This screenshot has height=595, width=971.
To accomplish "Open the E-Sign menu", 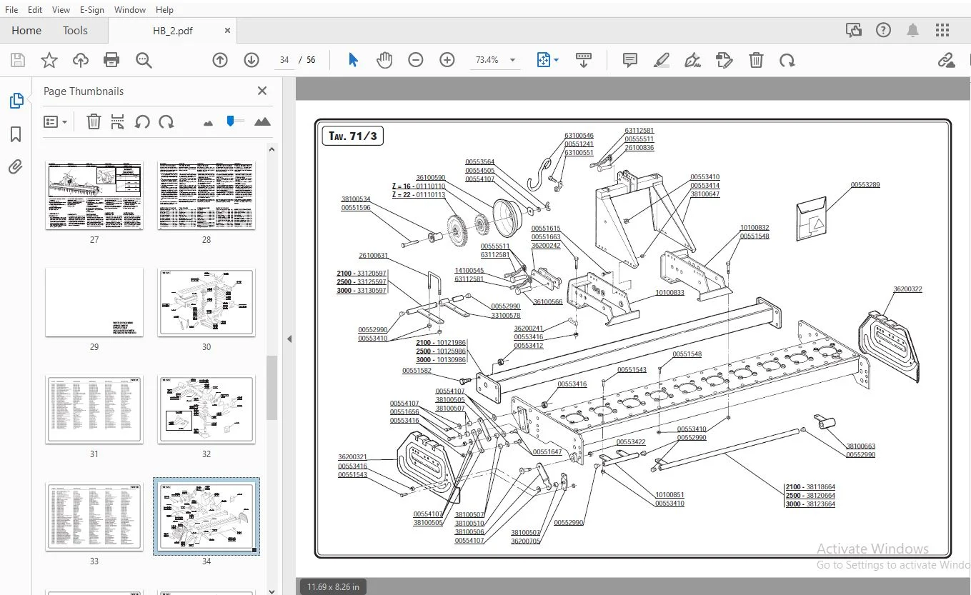I will [92, 10].
